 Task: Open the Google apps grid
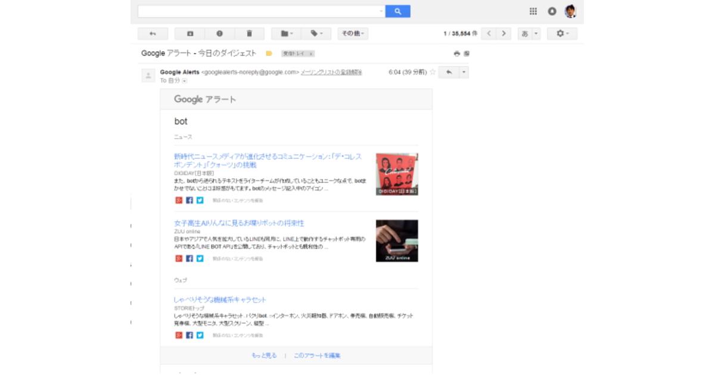point(533,11)
